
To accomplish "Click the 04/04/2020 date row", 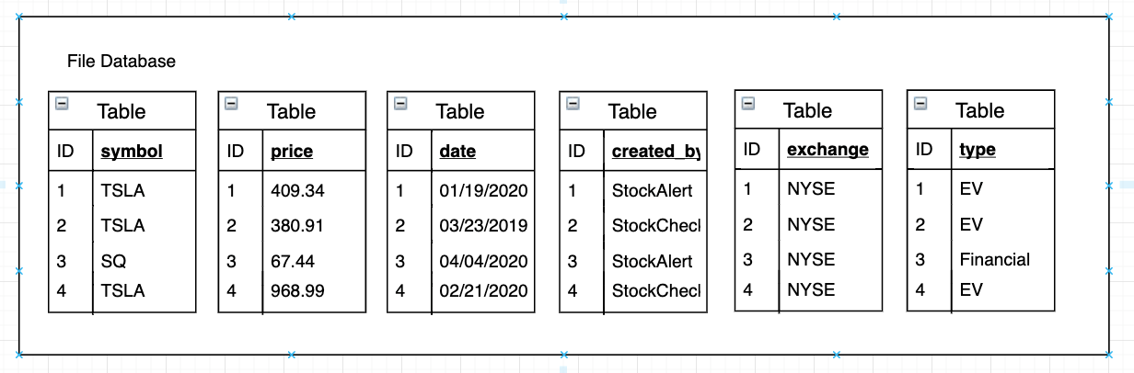I will coord(461,262).
